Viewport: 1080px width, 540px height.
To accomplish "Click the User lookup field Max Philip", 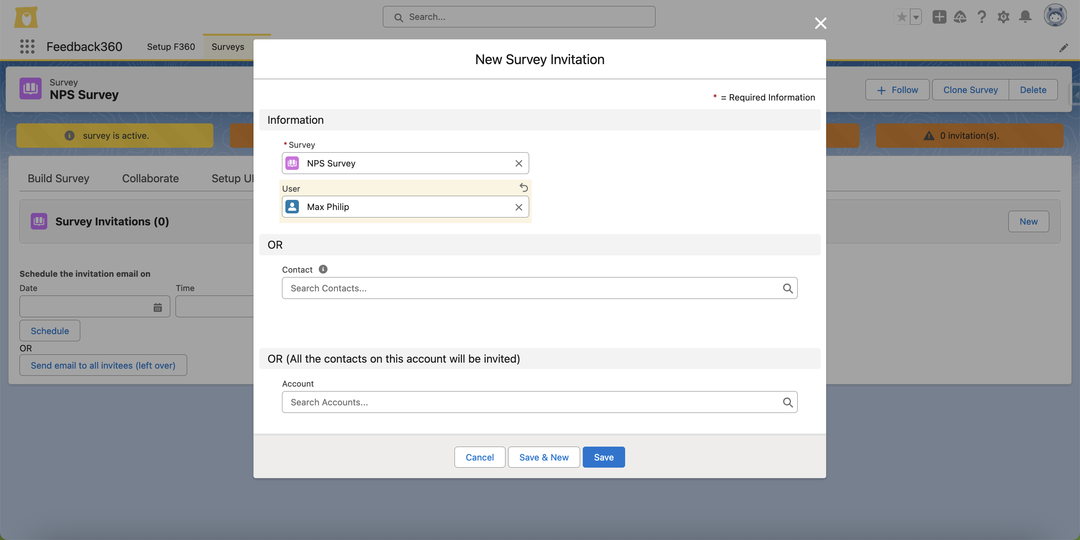I will 405,207.
